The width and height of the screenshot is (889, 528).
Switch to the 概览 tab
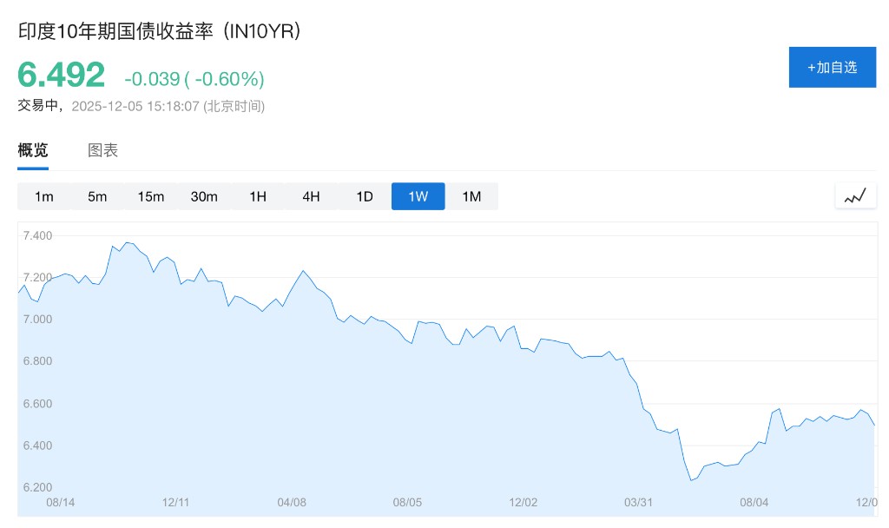(x=33, y=150)
